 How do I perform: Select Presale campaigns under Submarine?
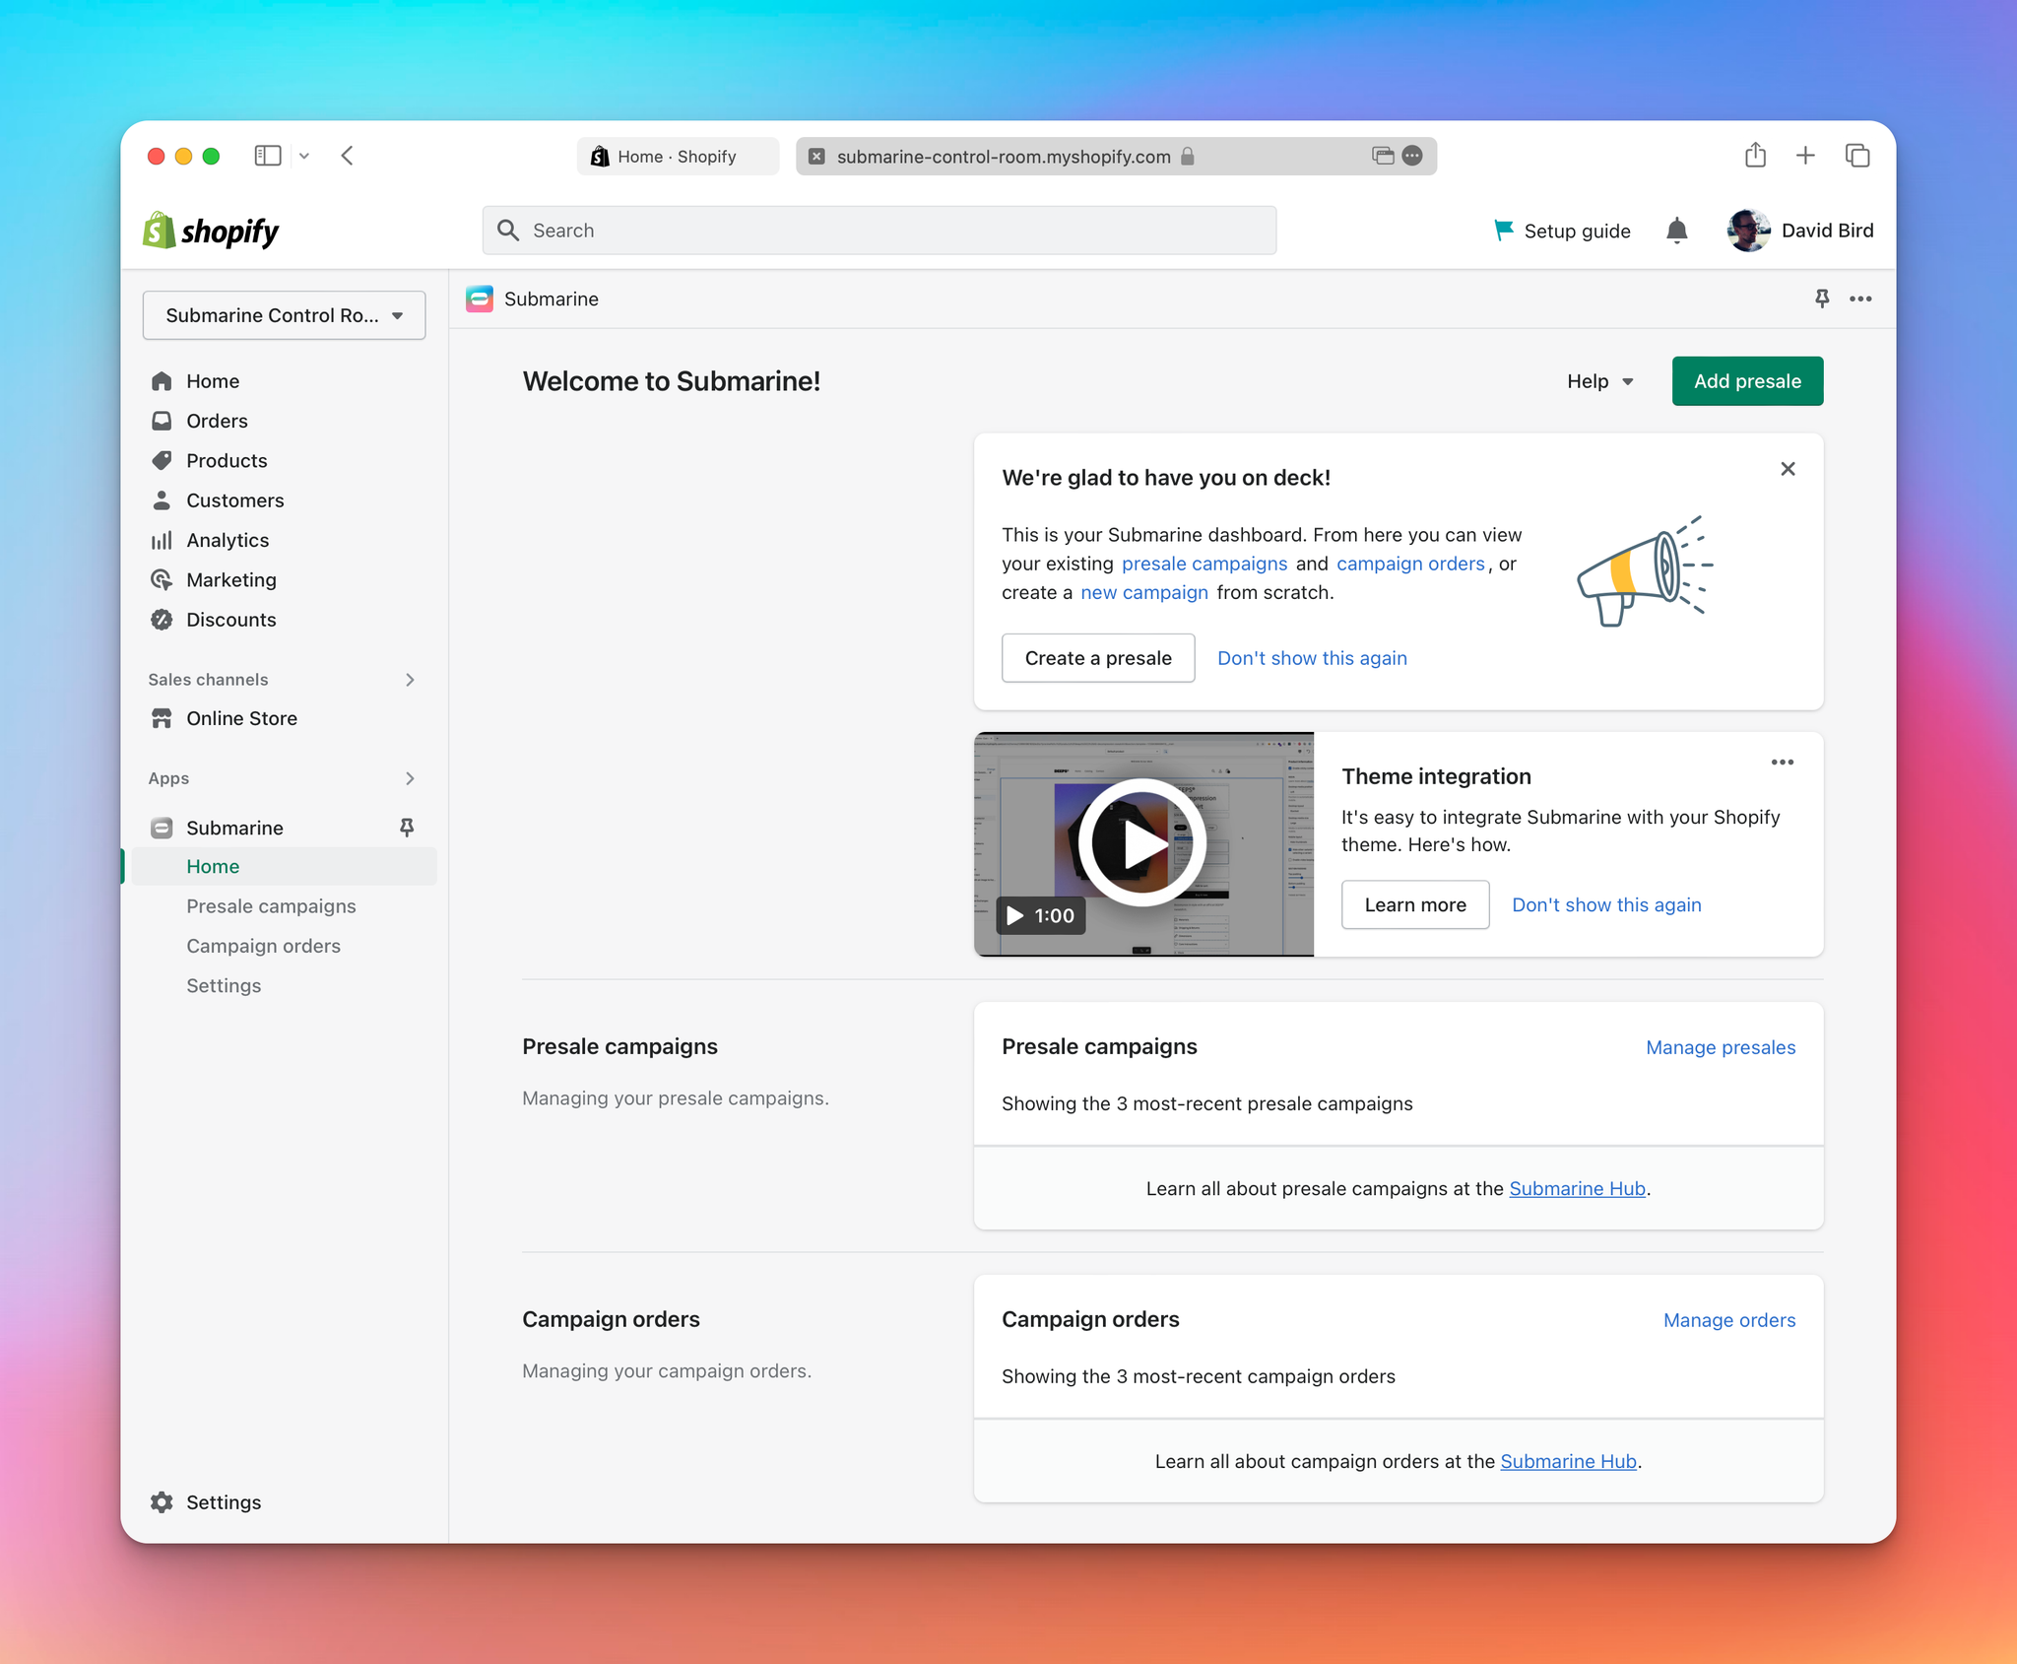271,906
